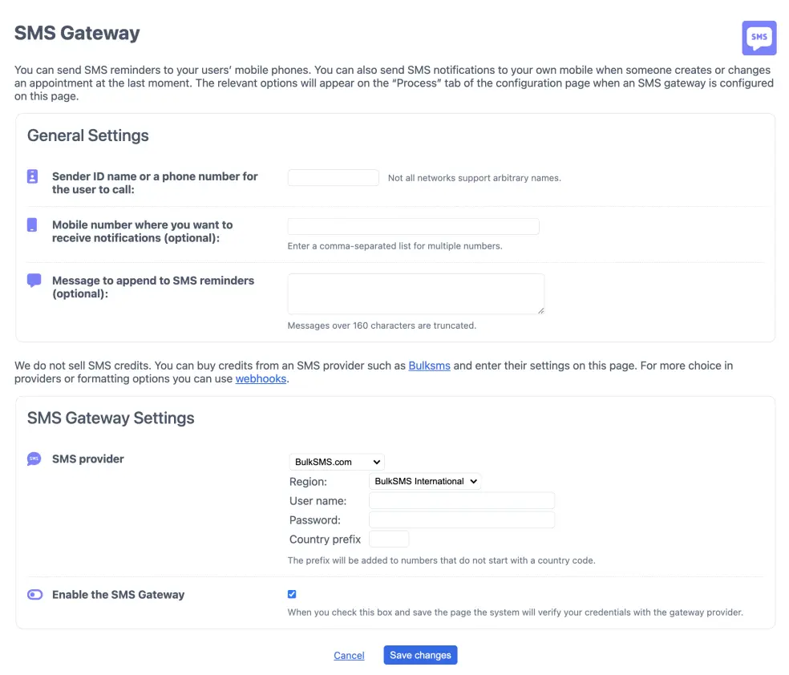
Task: Open the Bulksms provider link
Action: [429, 366]
